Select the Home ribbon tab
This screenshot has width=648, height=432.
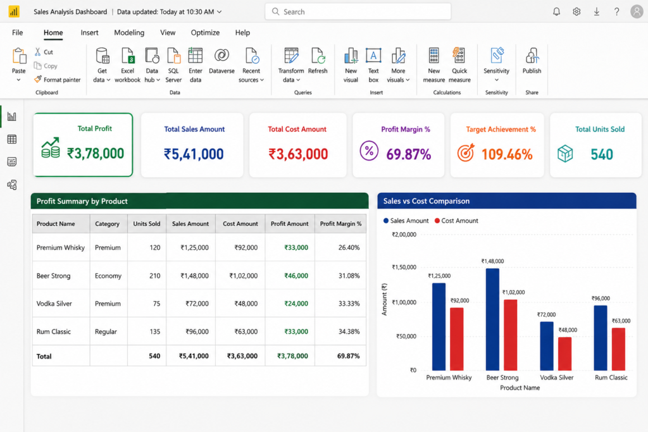53,33
